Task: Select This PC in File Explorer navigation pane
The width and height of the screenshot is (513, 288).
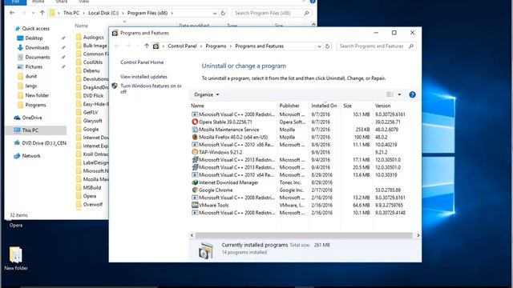Action: (x=36, y=130)
